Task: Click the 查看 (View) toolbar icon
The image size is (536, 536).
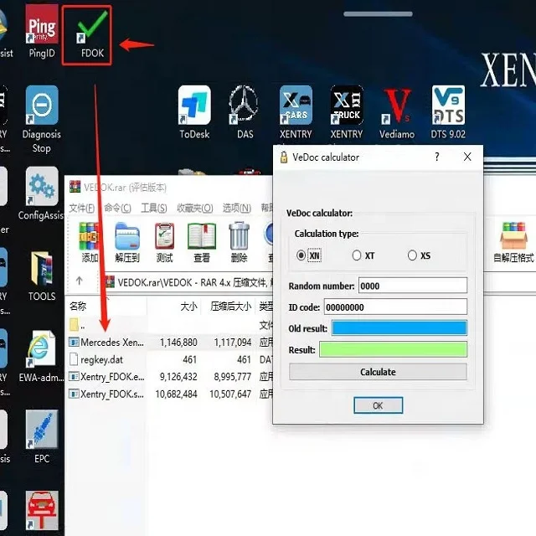Action: [x=202, y=242]
